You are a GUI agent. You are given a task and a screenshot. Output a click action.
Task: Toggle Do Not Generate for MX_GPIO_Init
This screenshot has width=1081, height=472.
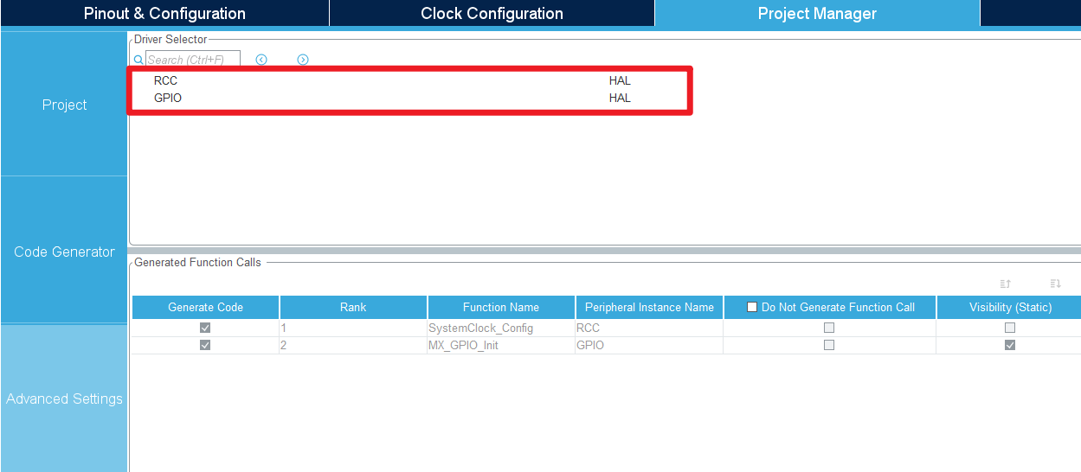829,345
